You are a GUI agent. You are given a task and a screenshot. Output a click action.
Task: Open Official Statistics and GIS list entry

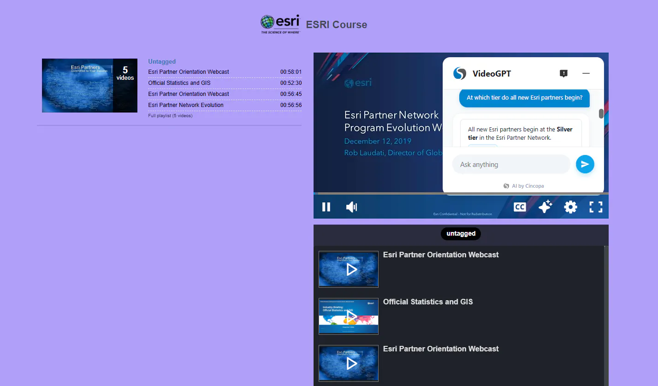coord(225,83)
